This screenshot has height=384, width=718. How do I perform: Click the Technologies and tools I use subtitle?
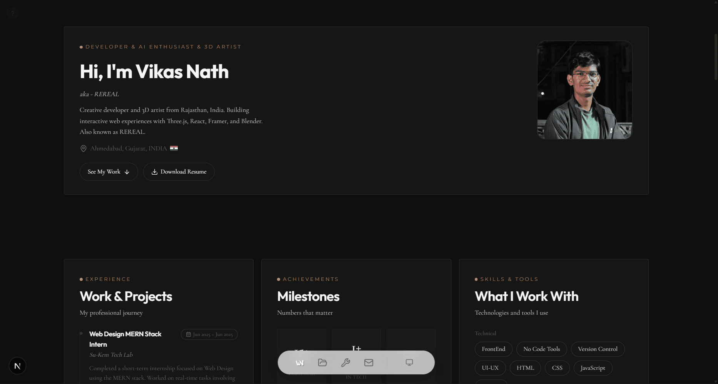[x=511, y=313]
